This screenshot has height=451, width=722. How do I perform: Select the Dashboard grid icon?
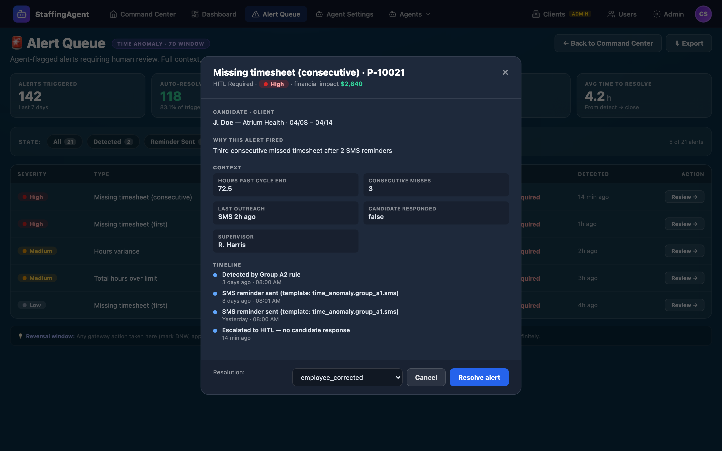195,14
